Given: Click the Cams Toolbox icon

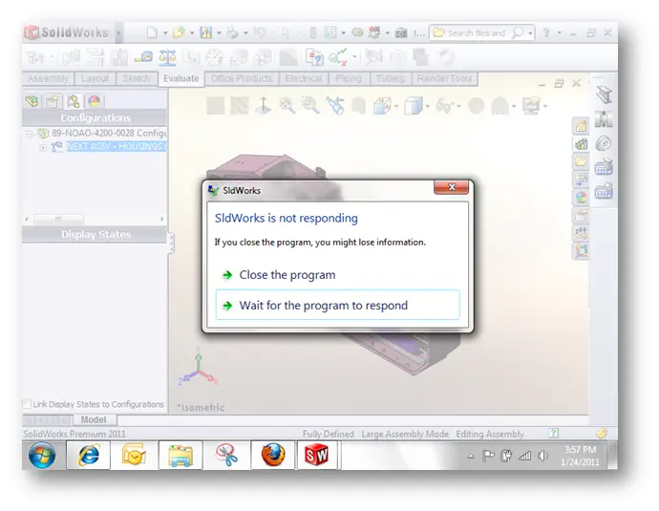Looking at the screenshot, I should [604, 143].
